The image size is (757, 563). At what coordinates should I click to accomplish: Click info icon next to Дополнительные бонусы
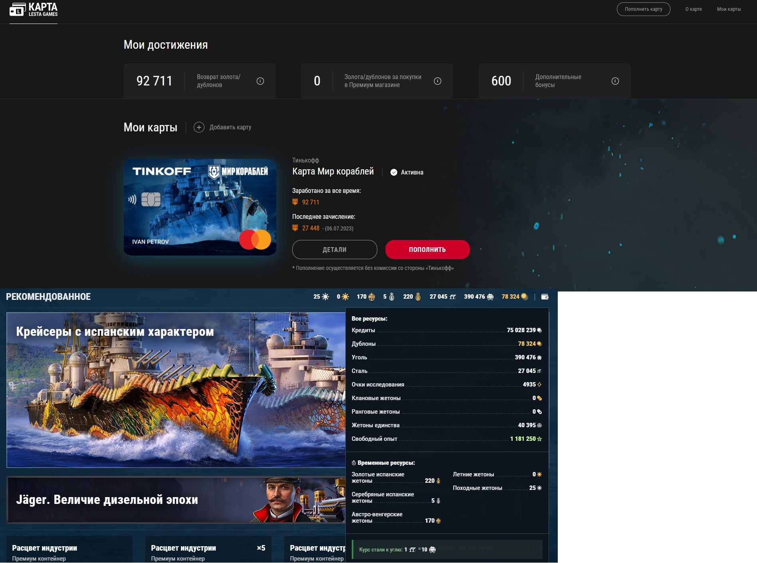615,81
